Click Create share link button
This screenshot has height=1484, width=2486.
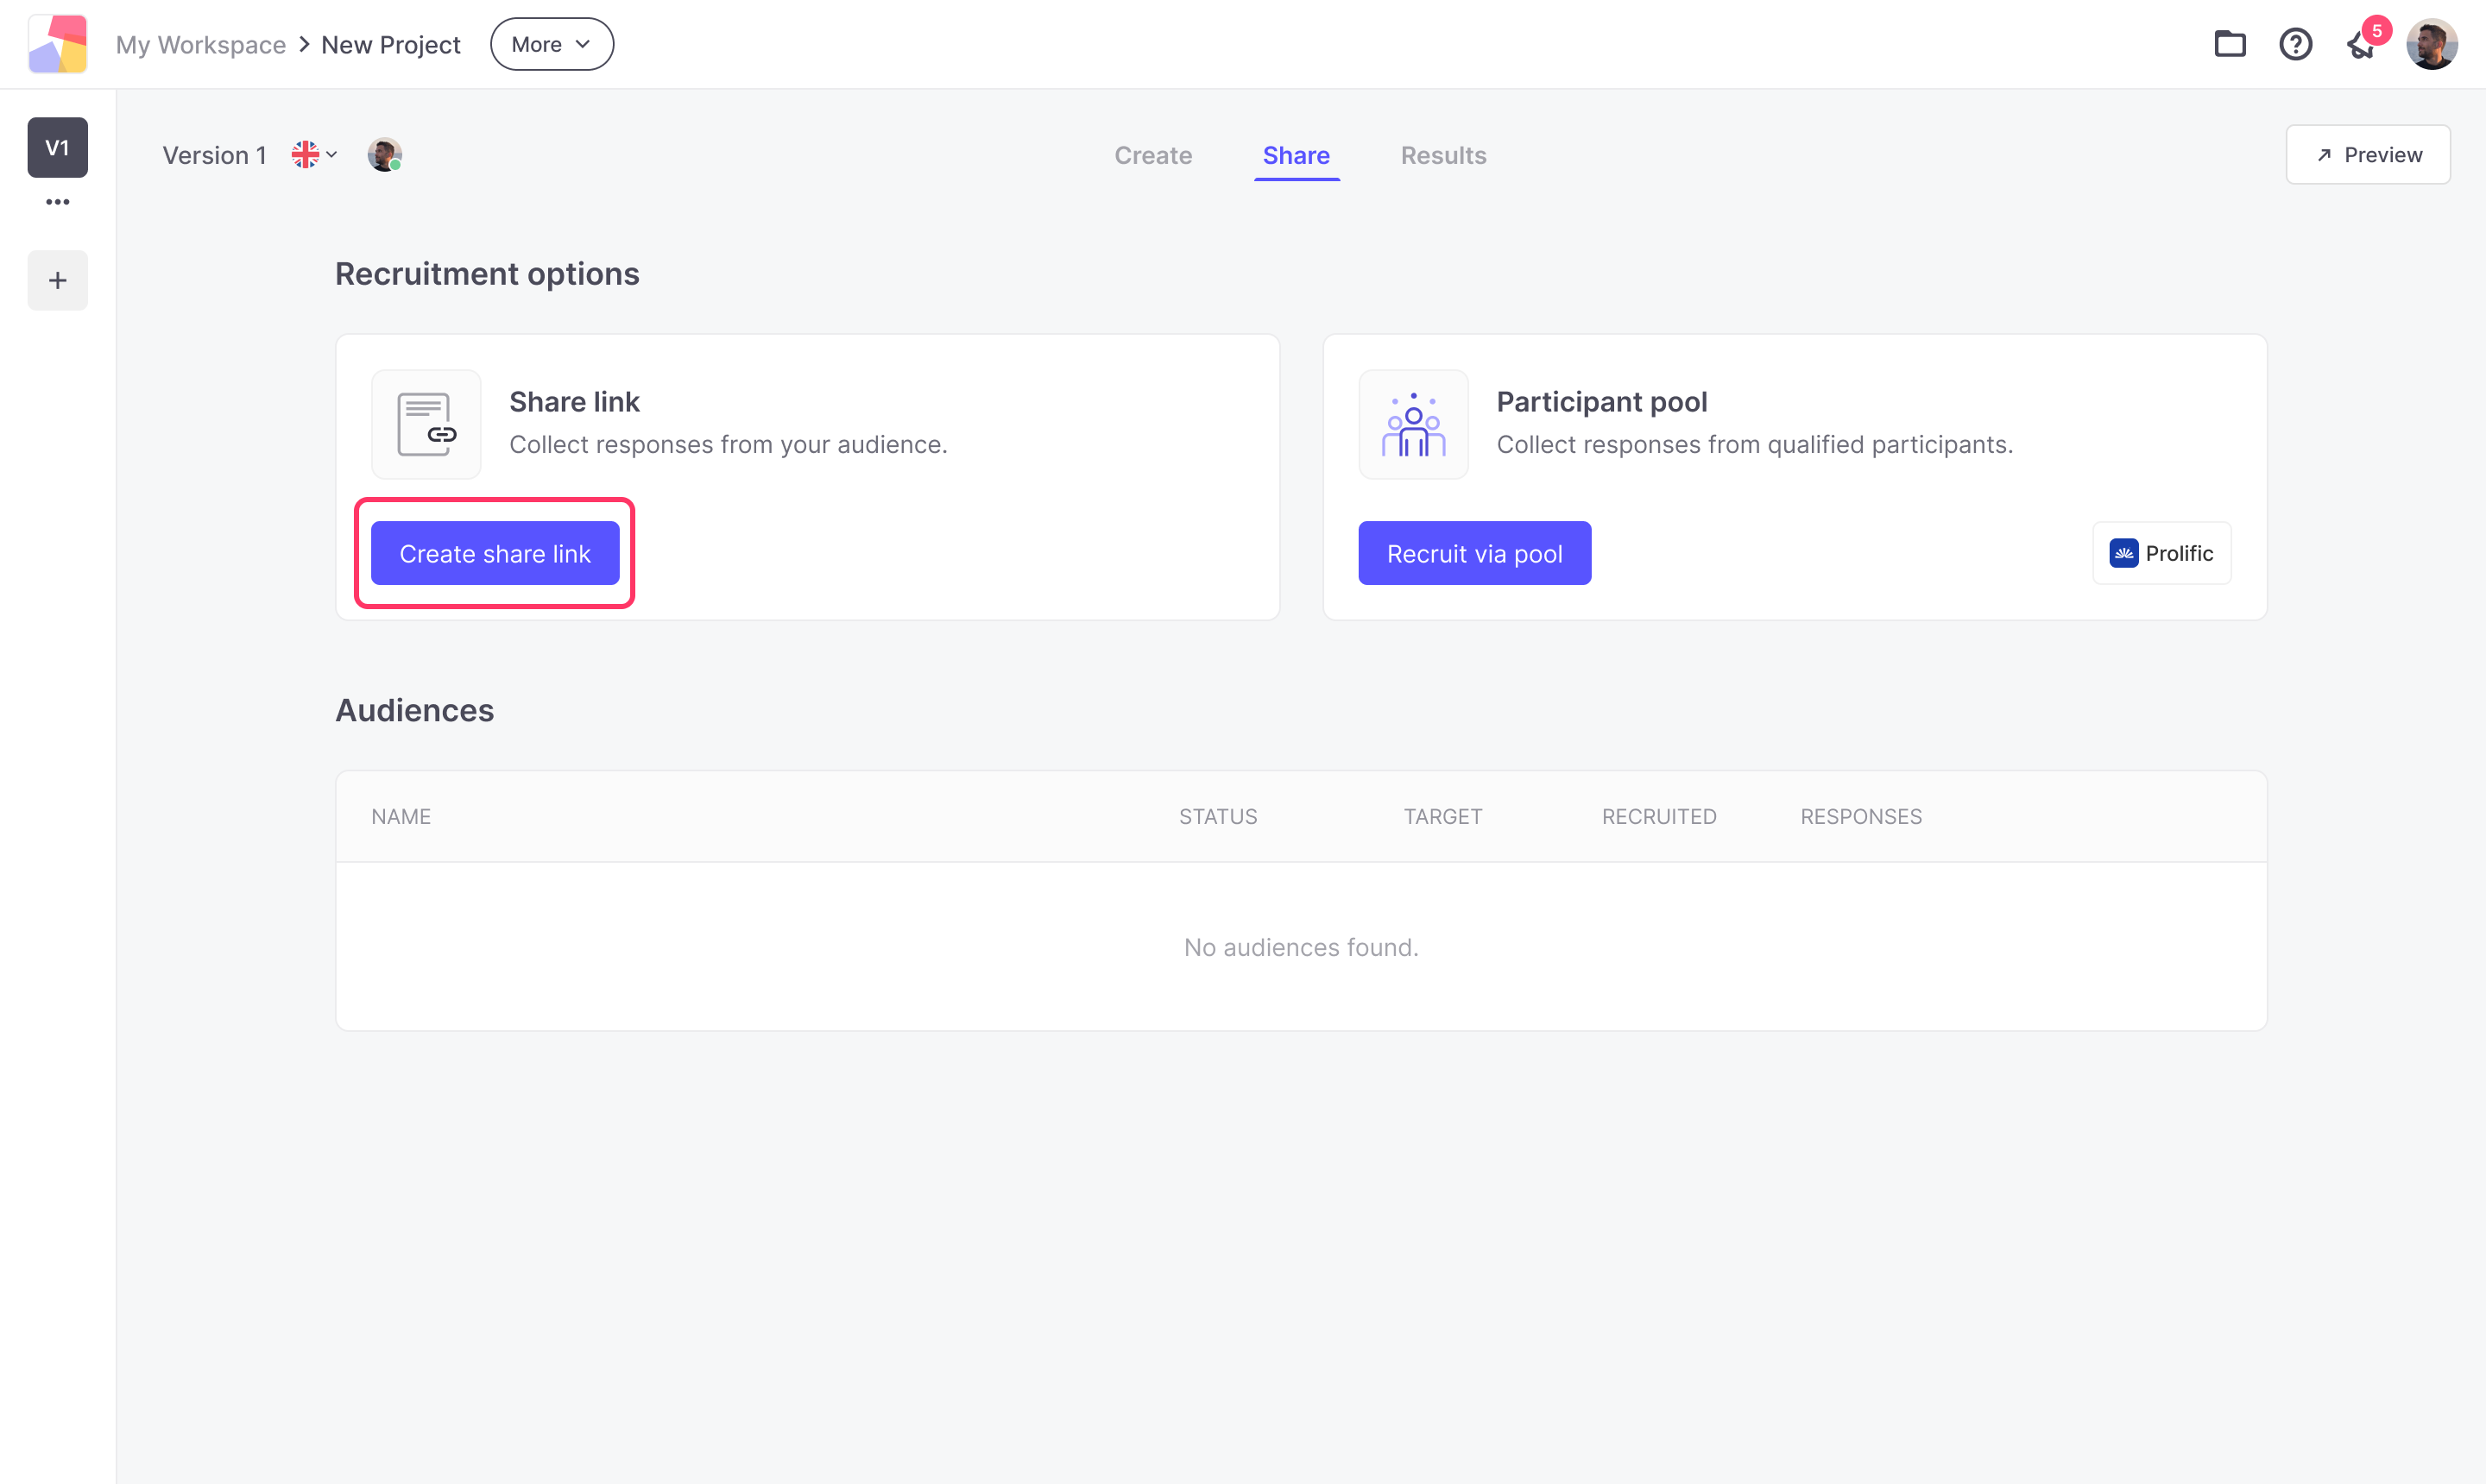click(495, 553)
